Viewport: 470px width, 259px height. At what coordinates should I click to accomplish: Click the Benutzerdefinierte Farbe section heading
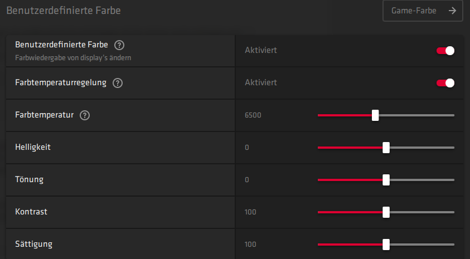[63, 10]
